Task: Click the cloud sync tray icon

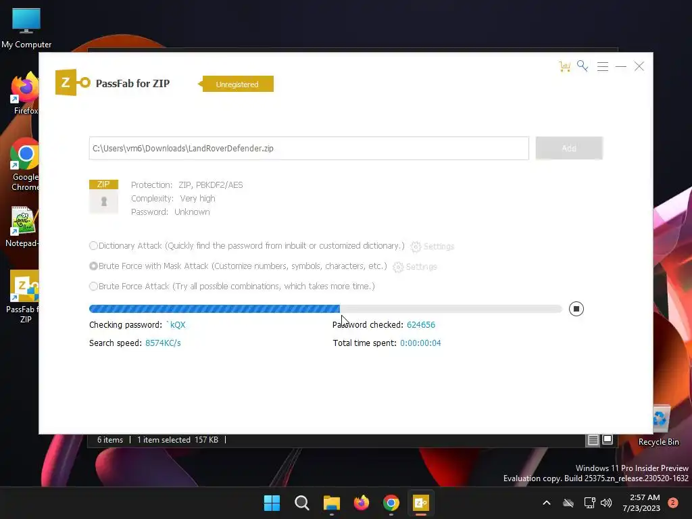Action: [x=568, y=503]
